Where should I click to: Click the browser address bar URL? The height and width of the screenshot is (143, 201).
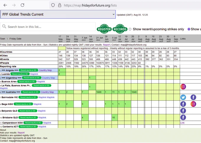click(90, 5)
